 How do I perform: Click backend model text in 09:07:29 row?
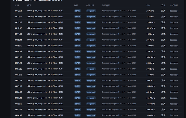coord(119,63)
